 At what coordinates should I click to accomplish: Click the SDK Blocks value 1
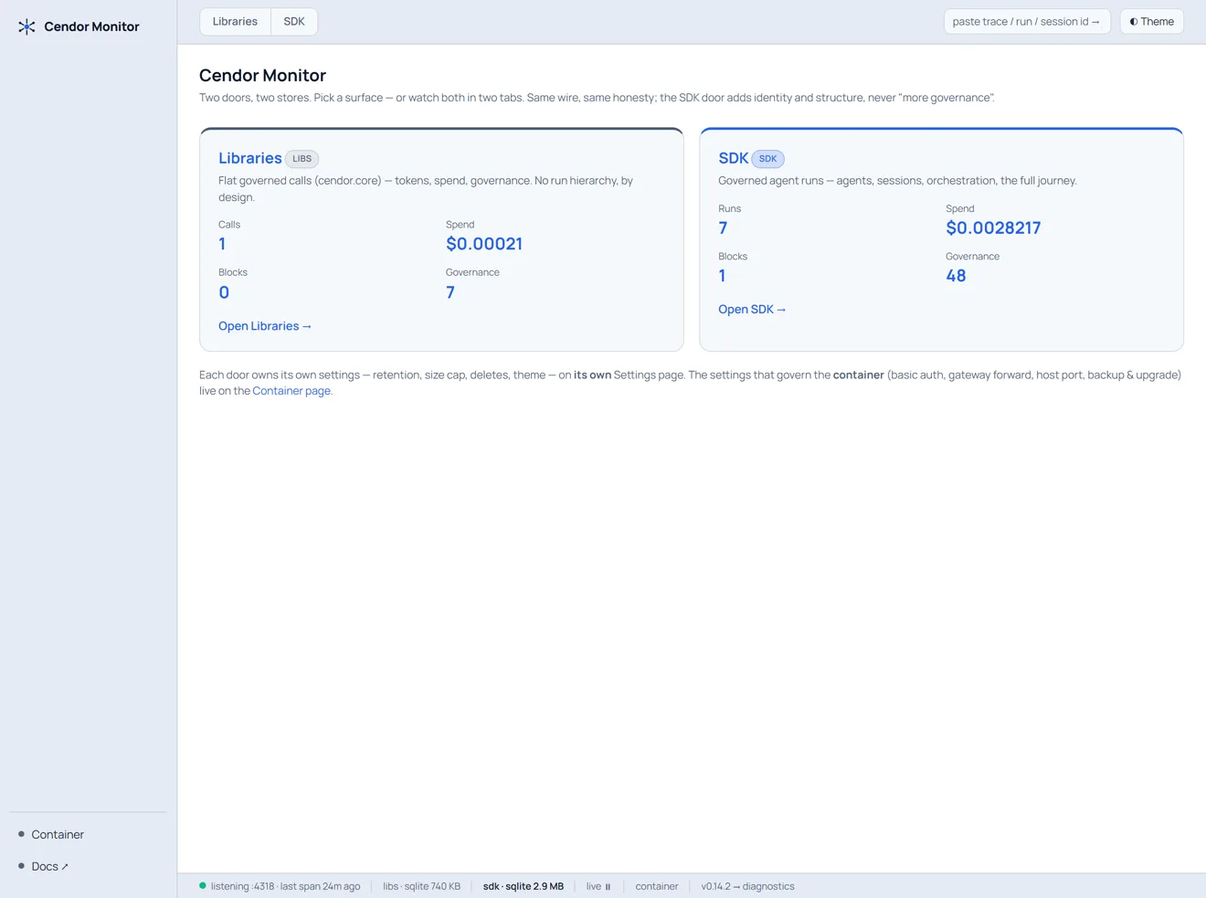click(x=722, y=276)
